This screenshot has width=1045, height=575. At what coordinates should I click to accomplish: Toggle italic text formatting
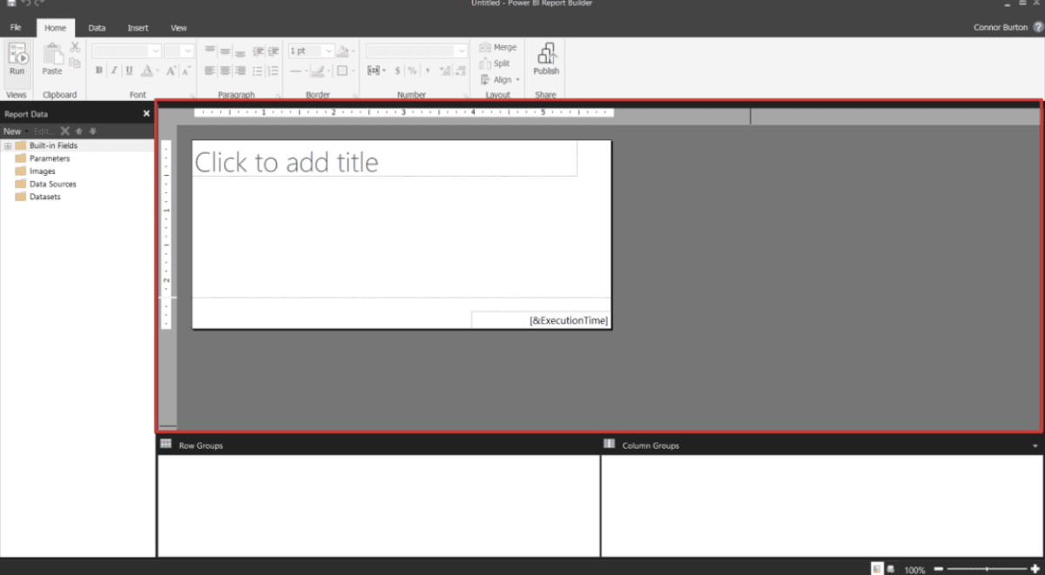point(114,70)
